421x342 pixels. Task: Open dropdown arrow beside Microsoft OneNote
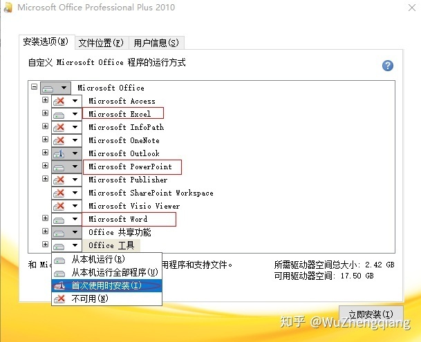(x=75, y=140)
